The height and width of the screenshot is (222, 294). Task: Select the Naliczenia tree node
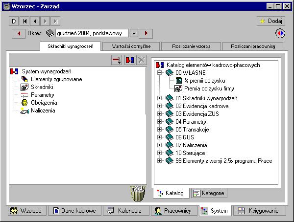tap(43, 111)
